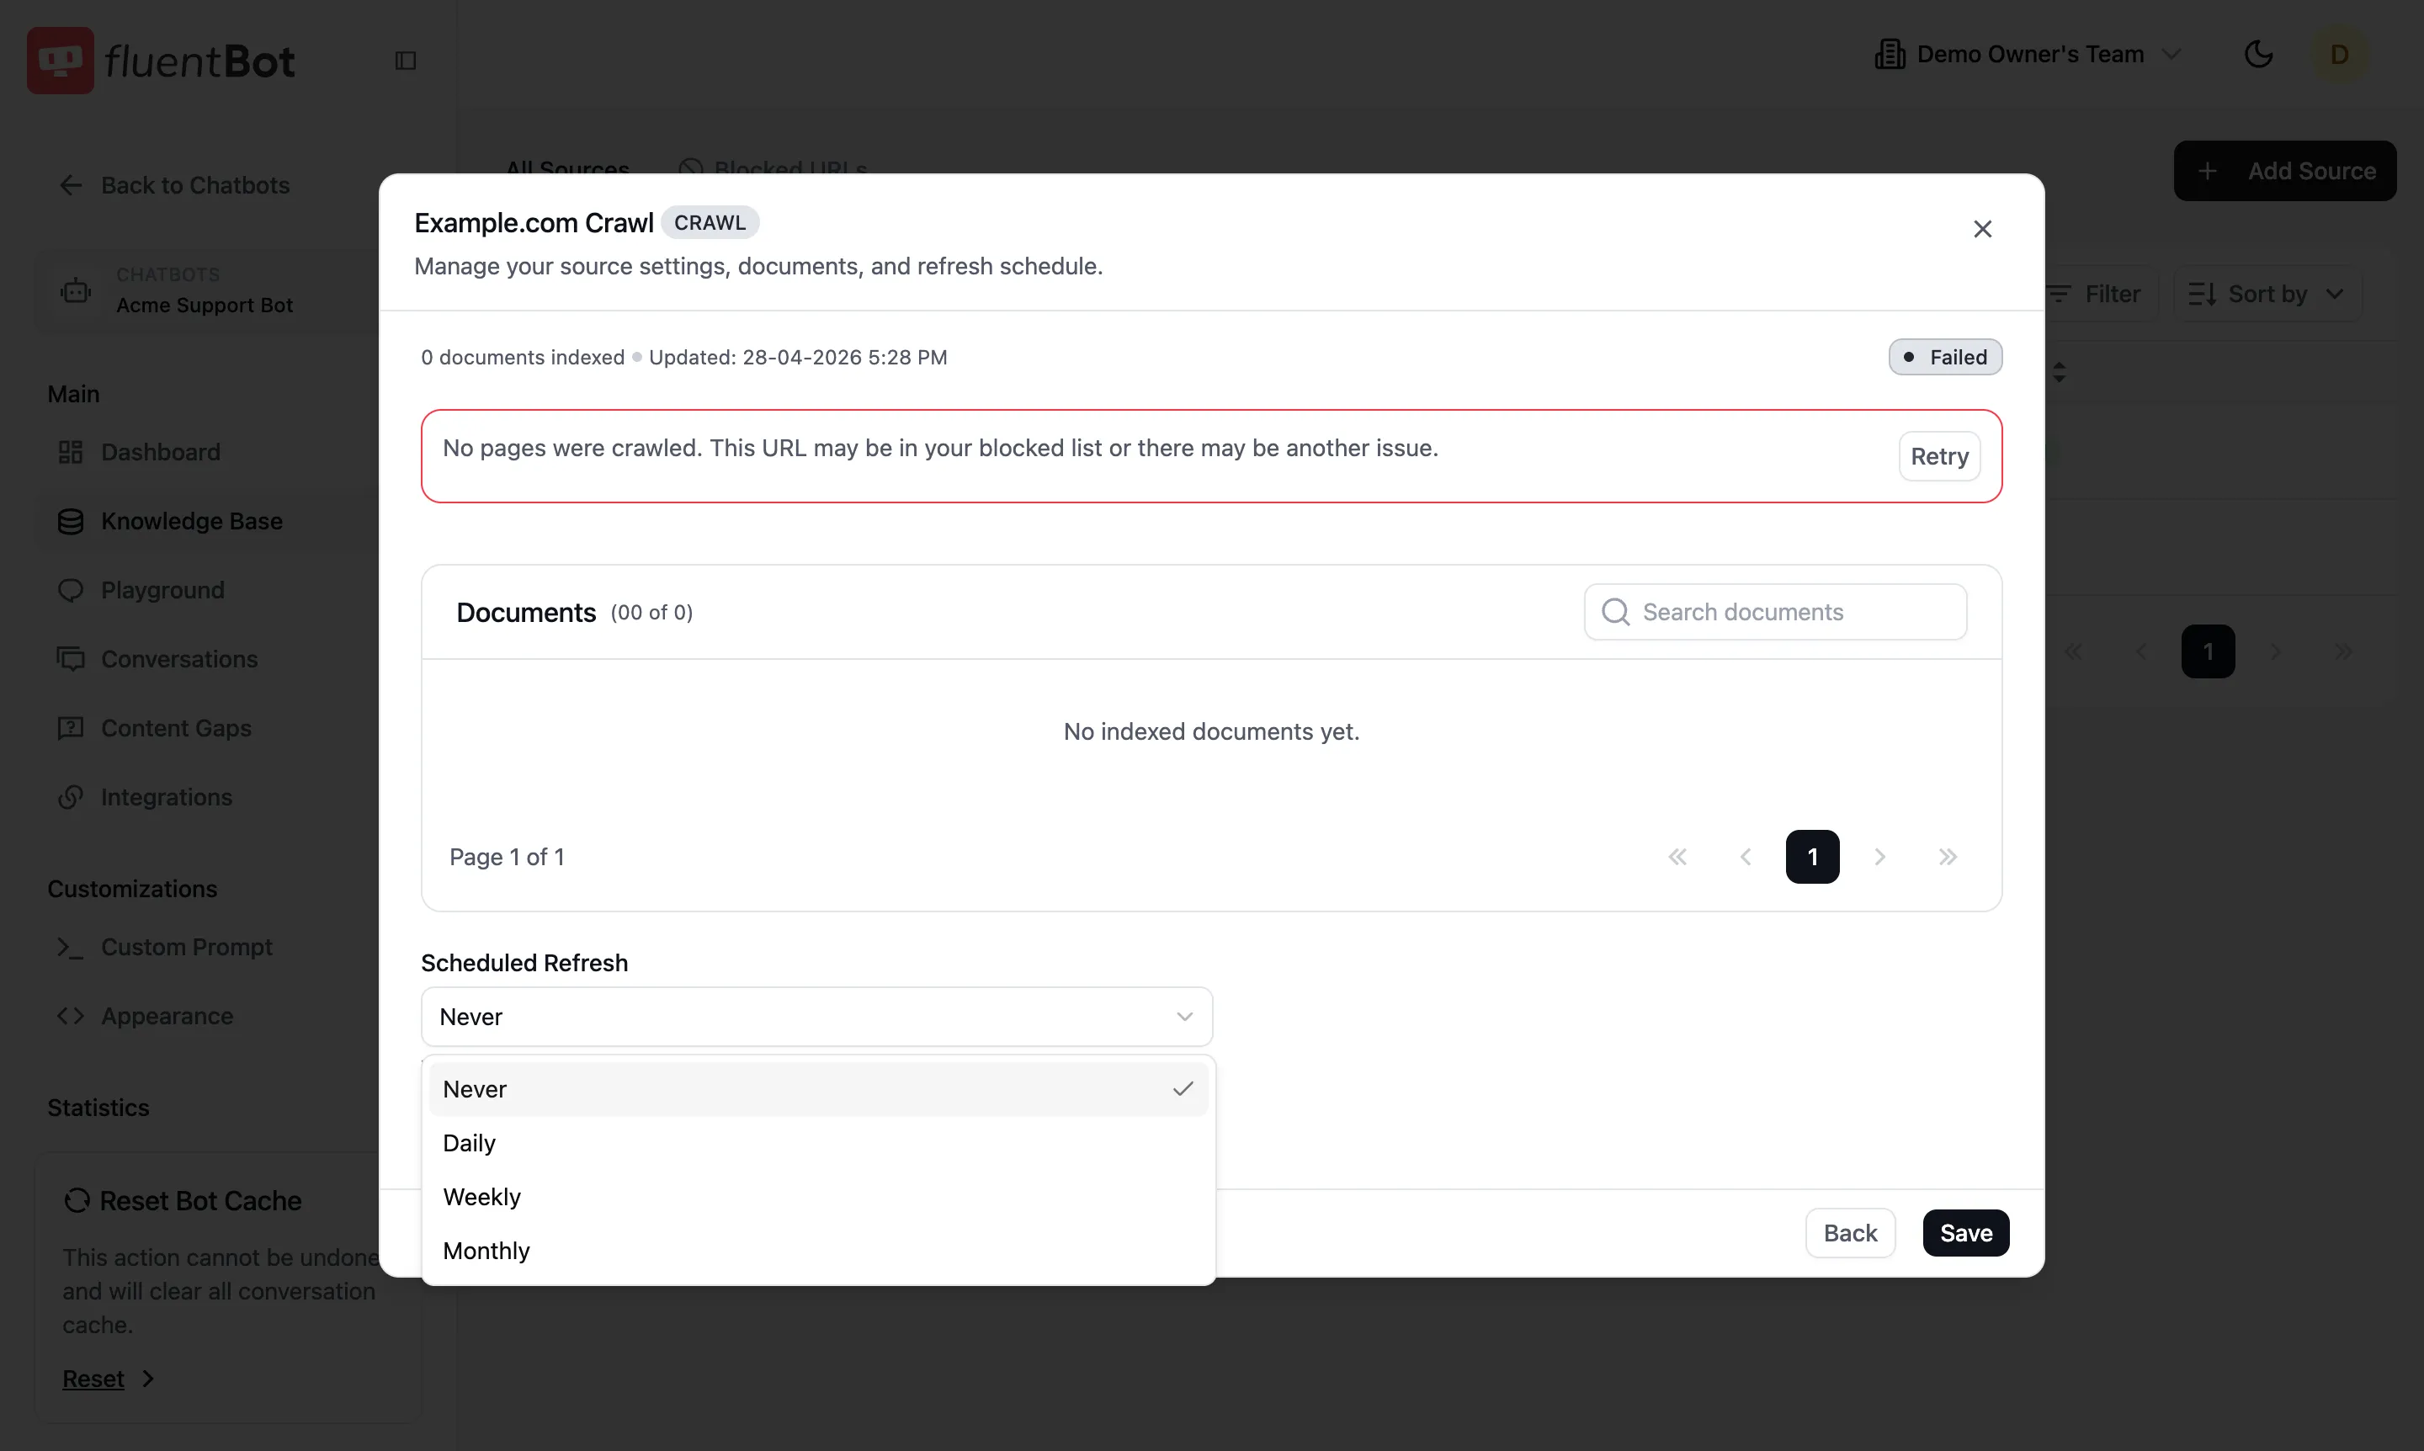Focus the Search documents field

click(x=1775, y=612)
